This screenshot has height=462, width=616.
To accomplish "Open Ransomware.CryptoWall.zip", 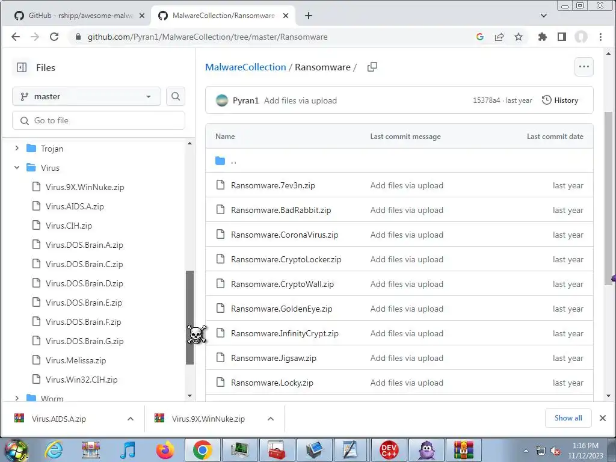I will tap(283, 284).
